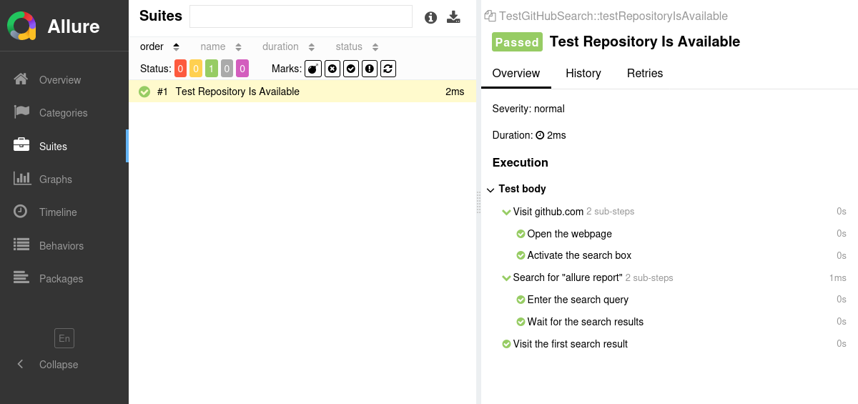
Task: Toggle the flaky mark filter (bomb icon)
Action: 313,69
